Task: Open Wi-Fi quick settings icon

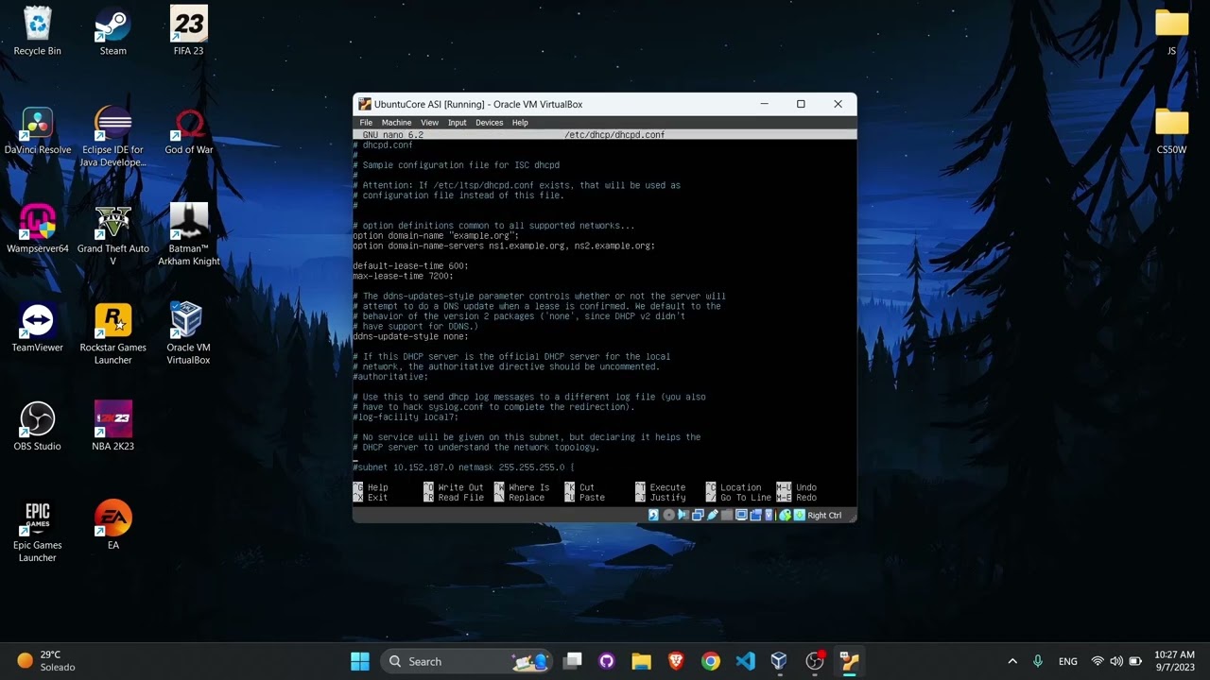Action: pyautogui.click(x=1098, y=661)
